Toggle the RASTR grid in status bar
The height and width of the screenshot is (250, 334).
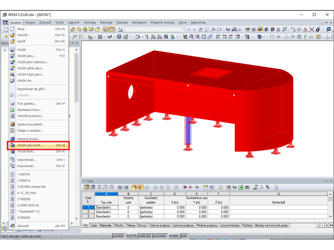pos(131,236)
